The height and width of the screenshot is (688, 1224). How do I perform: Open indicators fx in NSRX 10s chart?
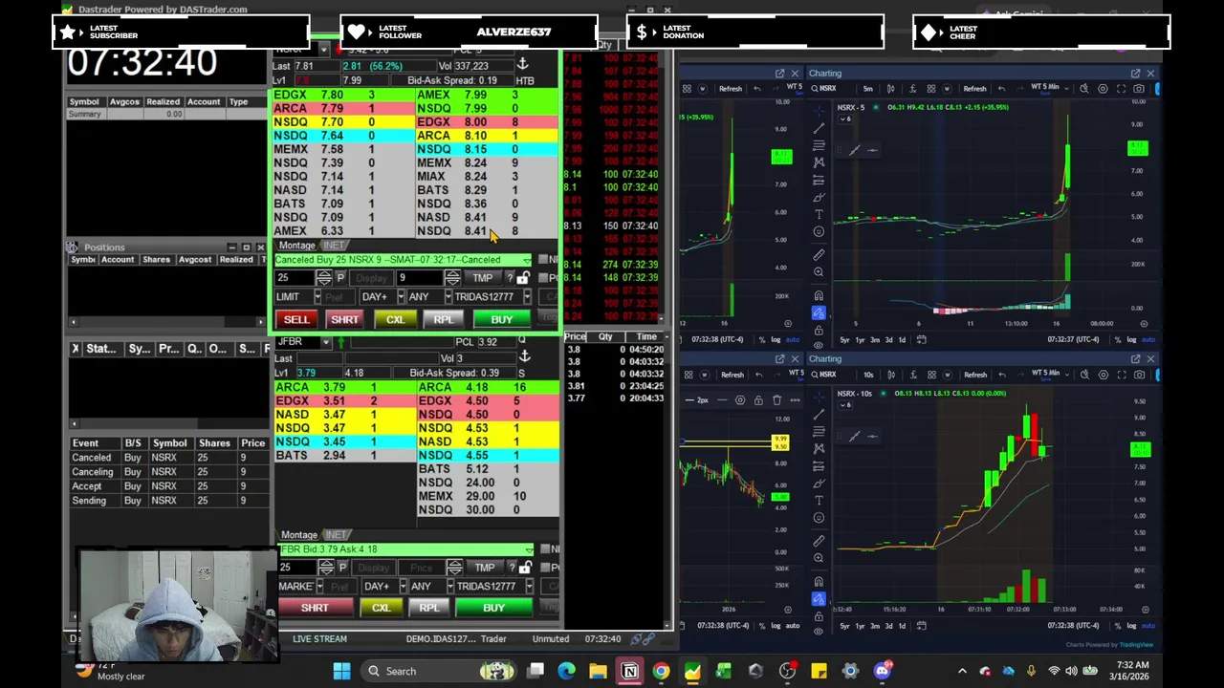[x=912, y=375]
